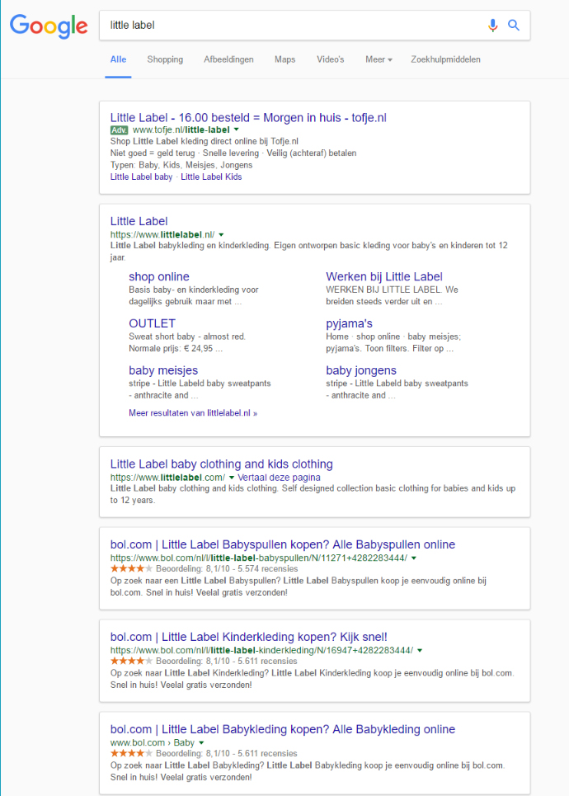The image size is (569, 796).
Task: Click the https://www.littlelabel.nl/ URL text
Action: (x=162, y=235)
